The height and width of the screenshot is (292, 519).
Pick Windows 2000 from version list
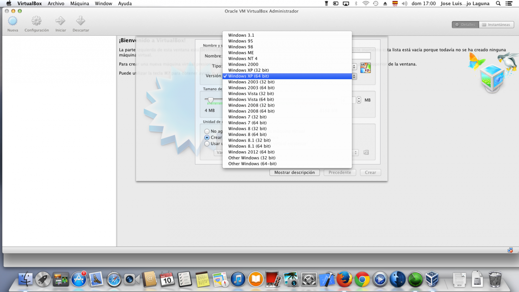(287, 64)
